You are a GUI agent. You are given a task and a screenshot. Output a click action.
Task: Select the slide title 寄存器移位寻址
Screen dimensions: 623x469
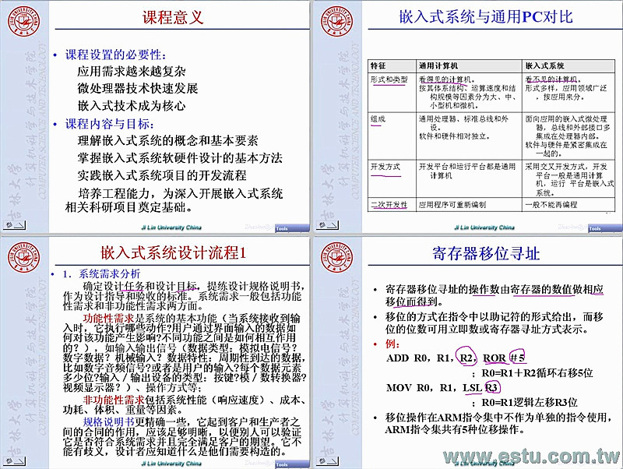[x=486, y=253]
